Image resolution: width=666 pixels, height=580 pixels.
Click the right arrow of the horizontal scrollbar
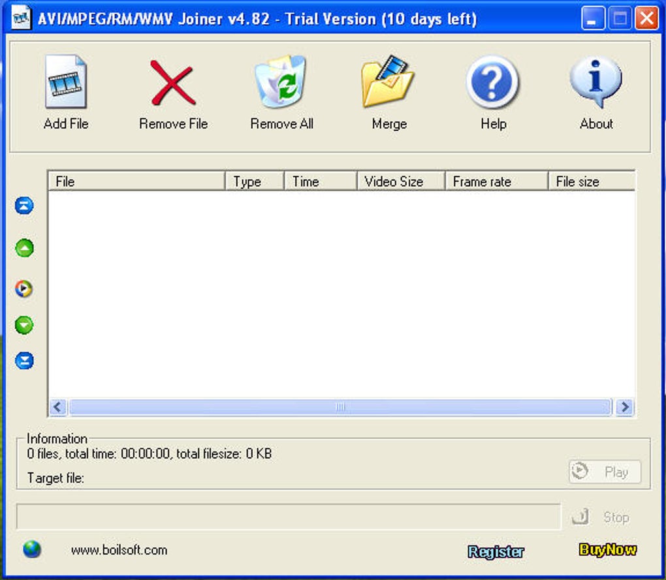pos(624,407)
